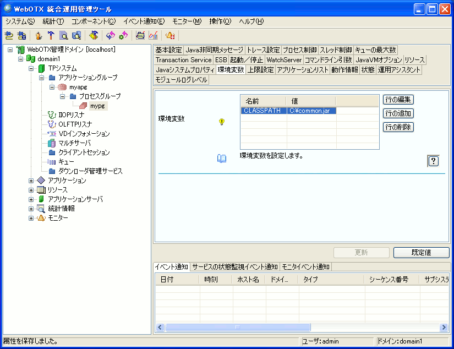Click the question mark help icon
The width and height of the screenshot is (454, 349).
coord(433,161)
